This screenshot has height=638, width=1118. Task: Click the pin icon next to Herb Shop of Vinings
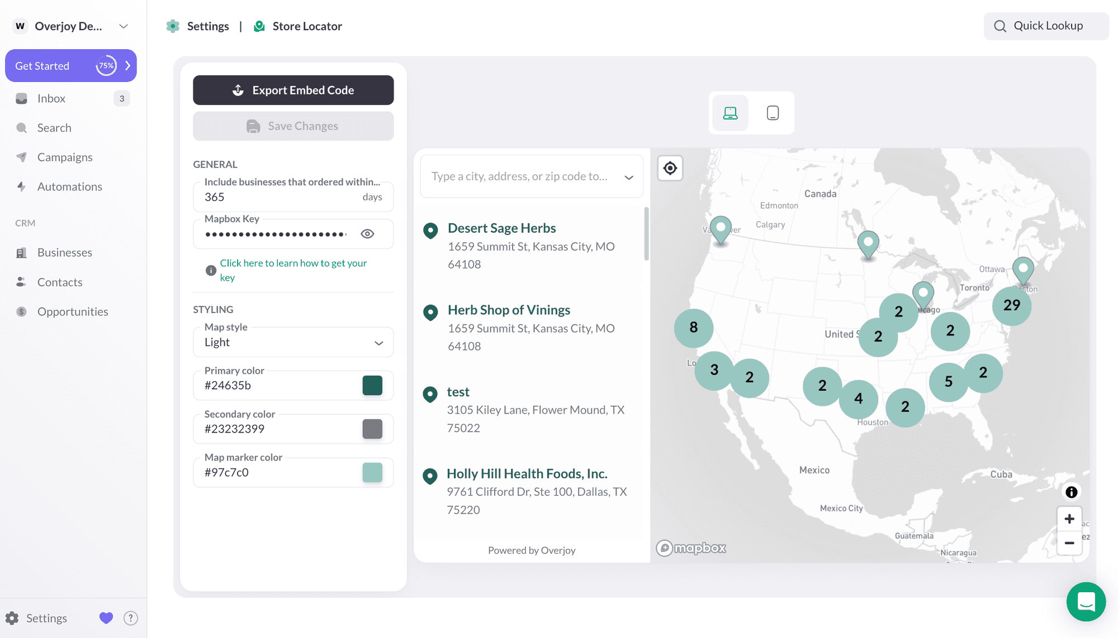click(x=430, y=312)
